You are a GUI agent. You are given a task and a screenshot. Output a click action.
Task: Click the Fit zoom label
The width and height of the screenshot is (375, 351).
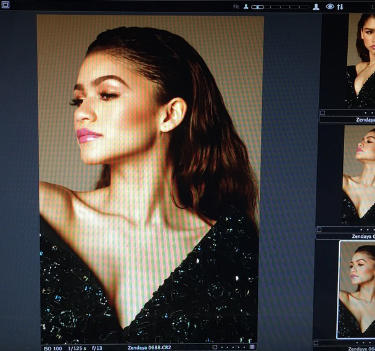pos(236,7)
